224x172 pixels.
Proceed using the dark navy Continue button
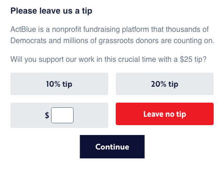112,147
